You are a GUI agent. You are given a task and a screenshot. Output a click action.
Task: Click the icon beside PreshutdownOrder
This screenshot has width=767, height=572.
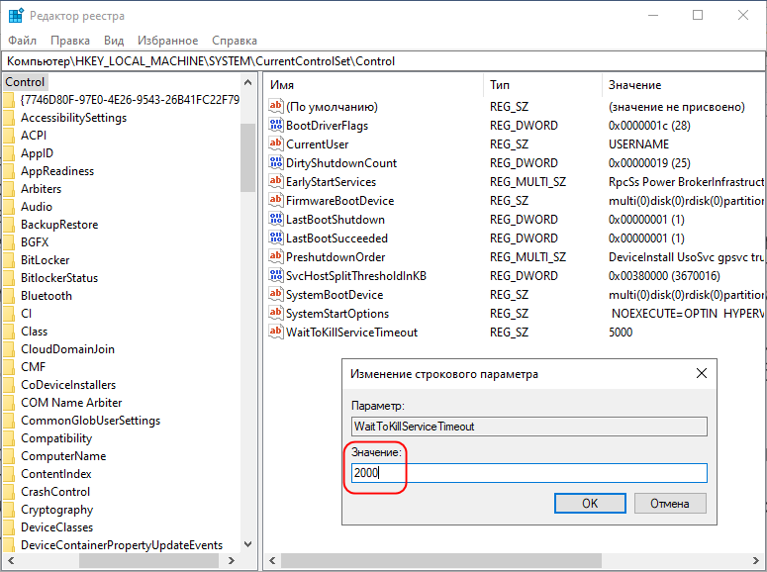(276, 256)
